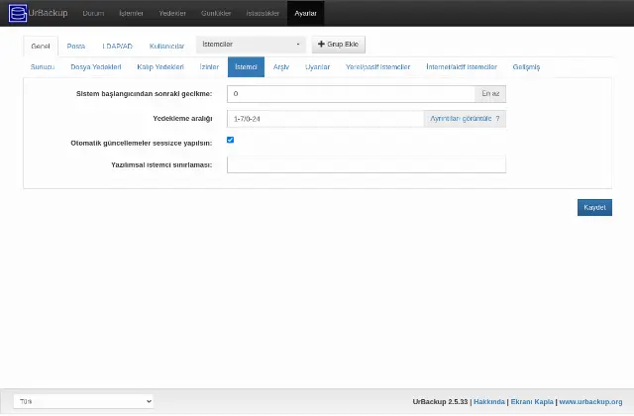Click Ayrıntıları görüntüle link

[x=461, y=119]
